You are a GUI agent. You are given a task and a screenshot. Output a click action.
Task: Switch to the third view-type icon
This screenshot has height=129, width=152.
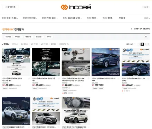145,44
